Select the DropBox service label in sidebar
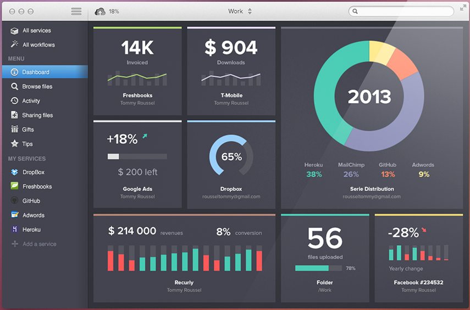 click(34, 172)
